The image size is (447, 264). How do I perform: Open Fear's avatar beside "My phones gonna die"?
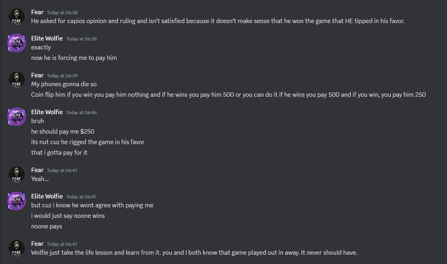click(x=17, y=80)
